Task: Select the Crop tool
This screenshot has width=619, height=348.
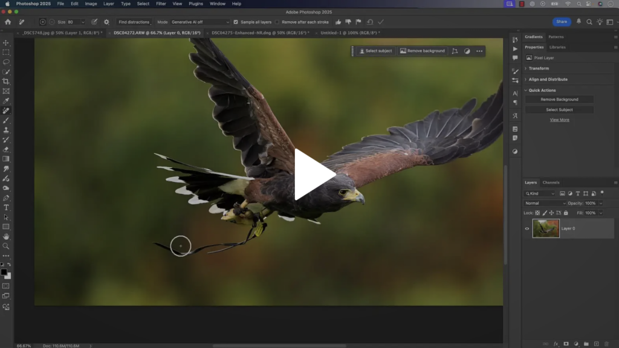Action: click(6, 82)
